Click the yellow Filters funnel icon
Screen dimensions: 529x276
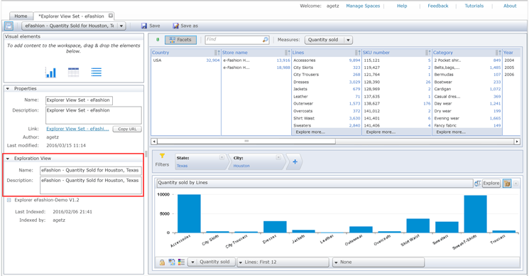coord(162,156)
